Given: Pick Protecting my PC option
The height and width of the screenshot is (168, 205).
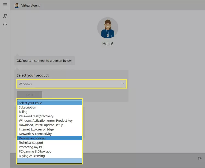Looking at the screenshot, I should [50, 147].
